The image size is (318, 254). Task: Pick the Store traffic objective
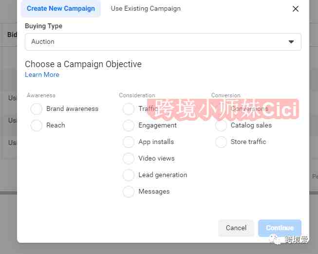point(221,142)
